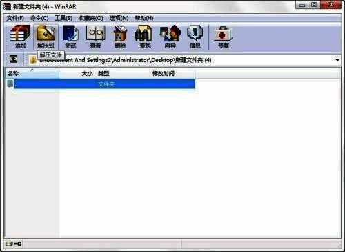Open the View (查看) toolbar icon
Viewport: 345px width, 252px height.
click(95, 37)
